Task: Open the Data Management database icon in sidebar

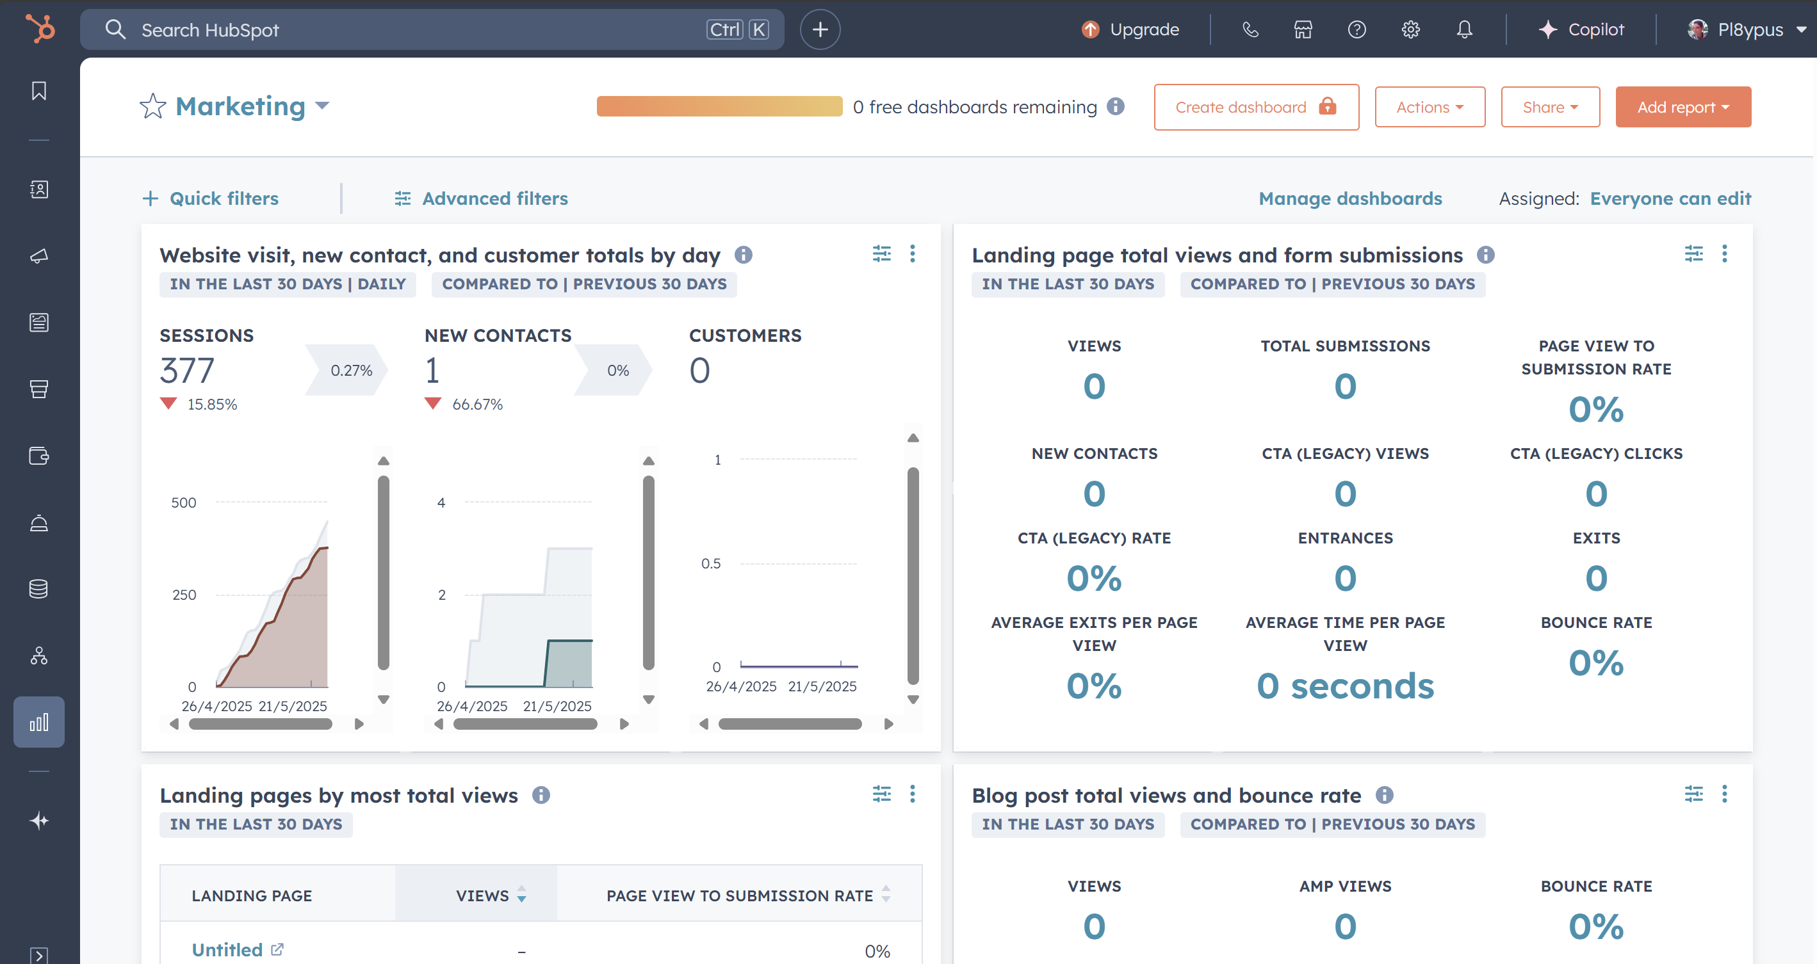Action: click(x=39, y=589)
